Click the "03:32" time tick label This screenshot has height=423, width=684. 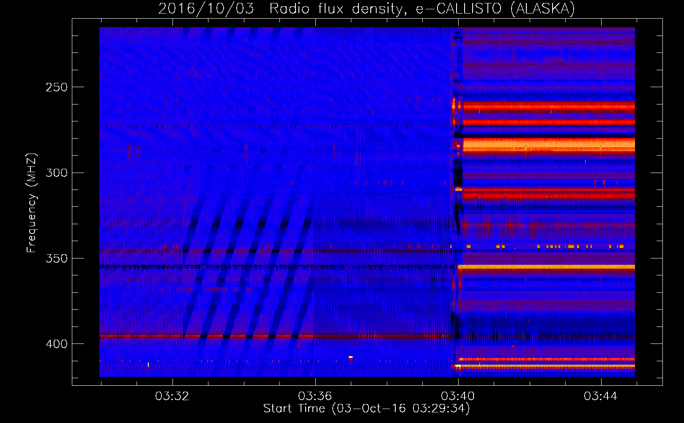(172, 396)
